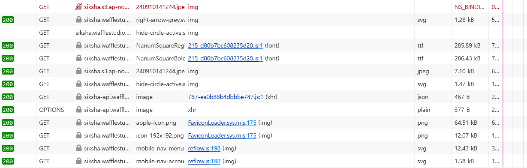Viewport: 527px width, 168px height.
Task: Select the siksha-api image json request row
Action: [263, 97]
